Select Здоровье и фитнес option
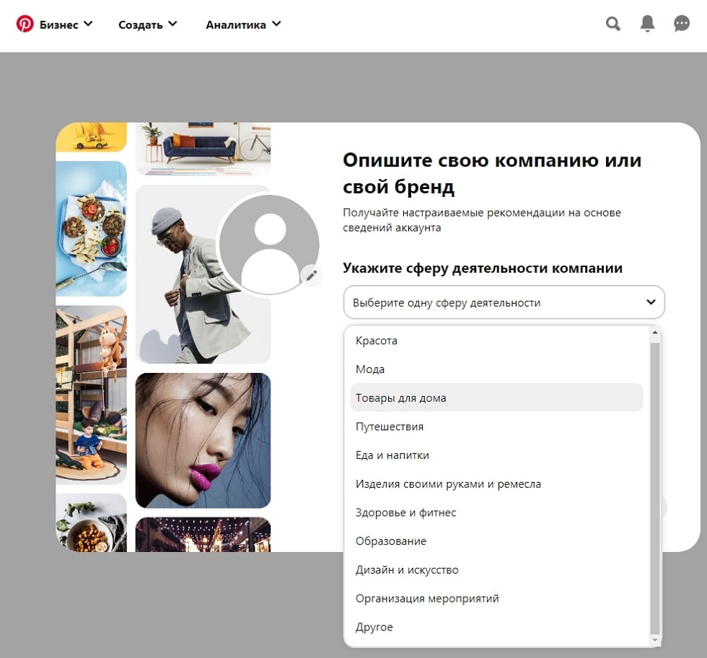 click(x=496, y=512)
